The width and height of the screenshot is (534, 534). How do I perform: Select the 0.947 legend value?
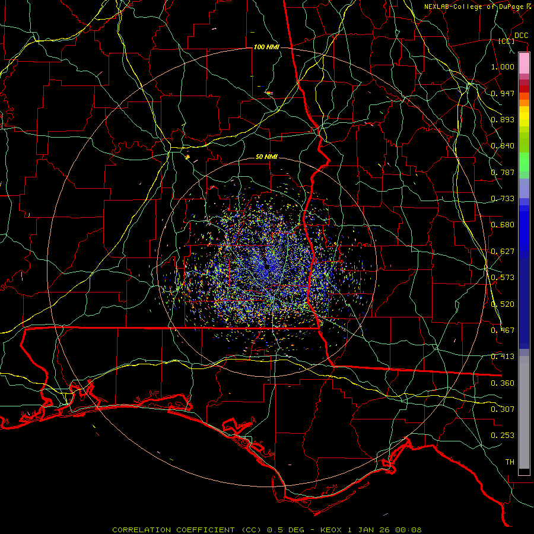tap(503, 93)
